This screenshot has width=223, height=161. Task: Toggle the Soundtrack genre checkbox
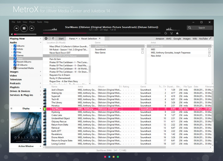tap(143, 49)
